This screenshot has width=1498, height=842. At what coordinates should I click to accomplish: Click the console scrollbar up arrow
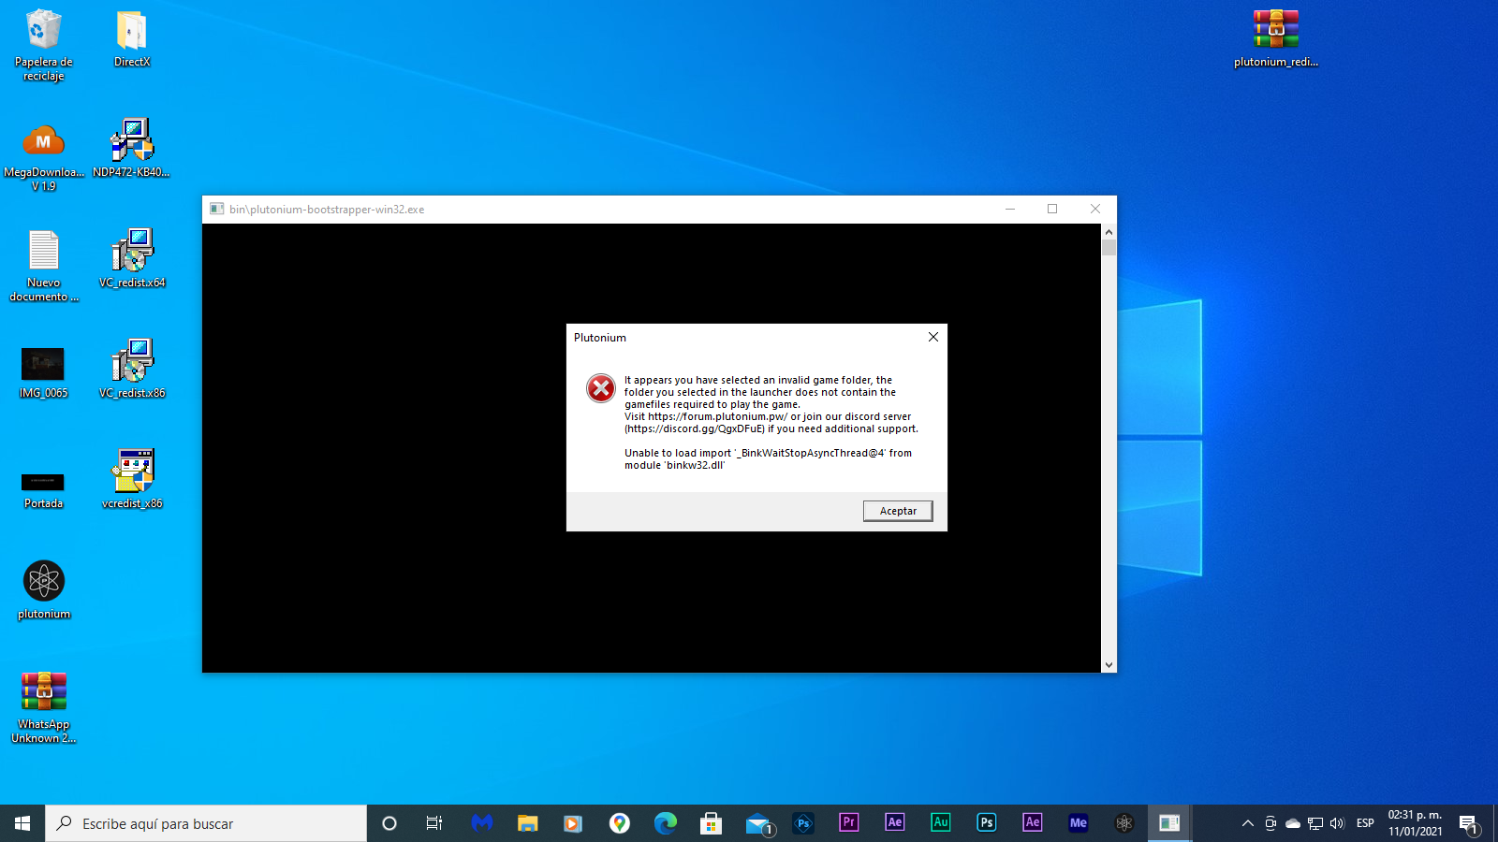point(1109,231)
